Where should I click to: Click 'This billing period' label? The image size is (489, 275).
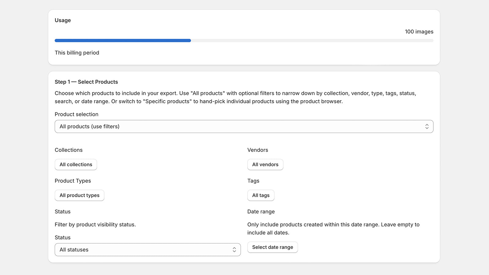click(77, 53)
